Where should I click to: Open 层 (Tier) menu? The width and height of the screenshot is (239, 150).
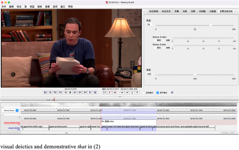tap(25, 7)
